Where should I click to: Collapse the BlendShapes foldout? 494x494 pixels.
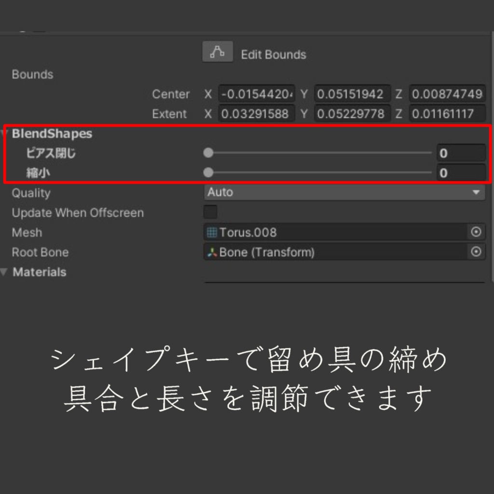click(4, 134)
